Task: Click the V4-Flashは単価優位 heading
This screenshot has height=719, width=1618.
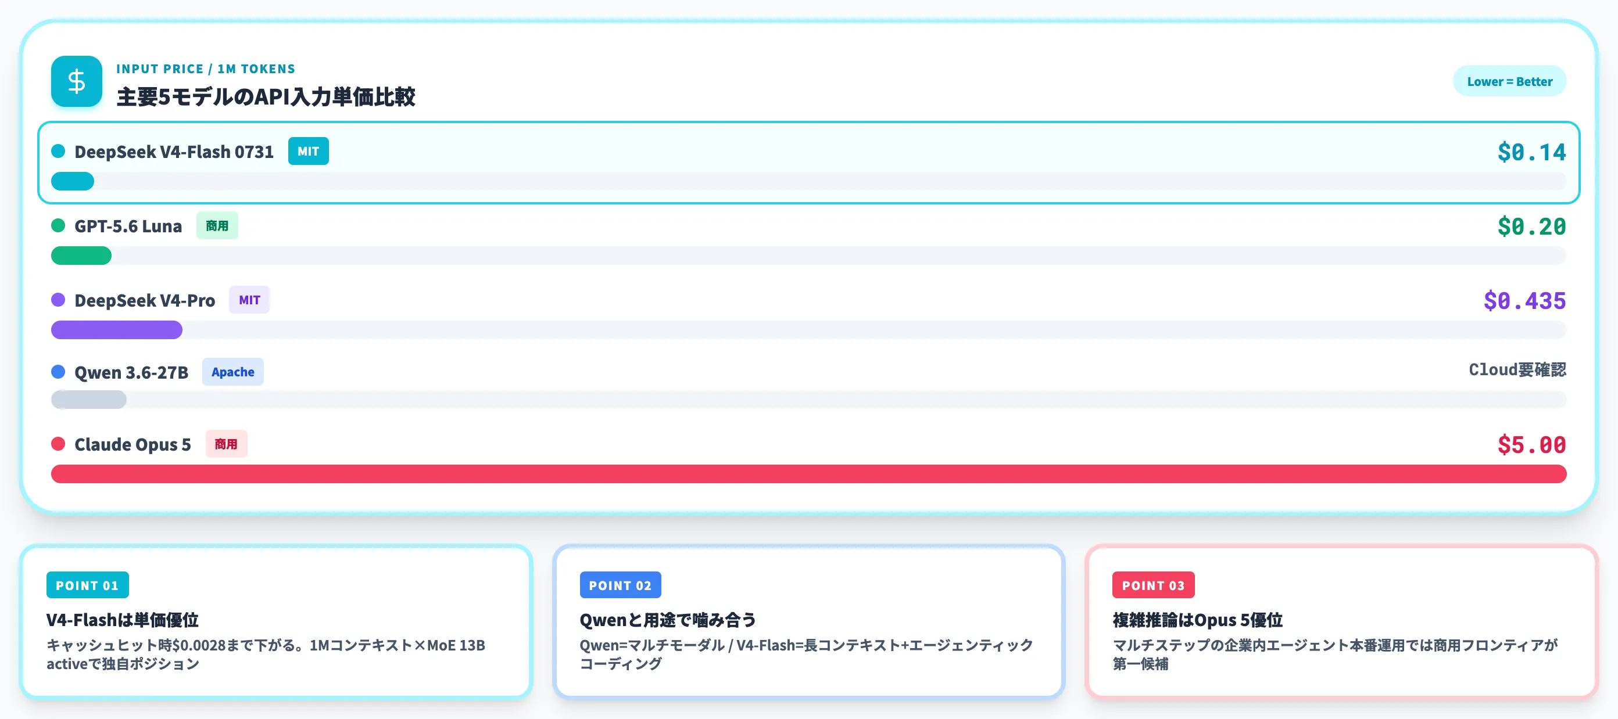Action: tap(123, 620)
